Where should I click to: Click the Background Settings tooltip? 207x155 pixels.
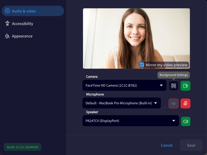pyautogui.click(x=174, y=75)
